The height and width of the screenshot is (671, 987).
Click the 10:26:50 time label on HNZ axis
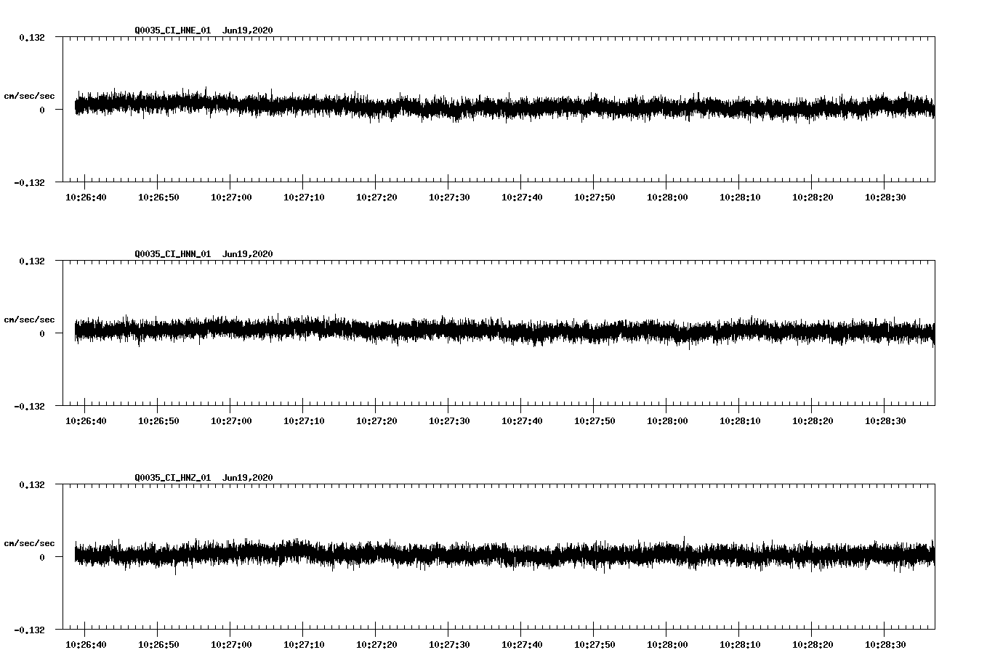pos(158,645)
